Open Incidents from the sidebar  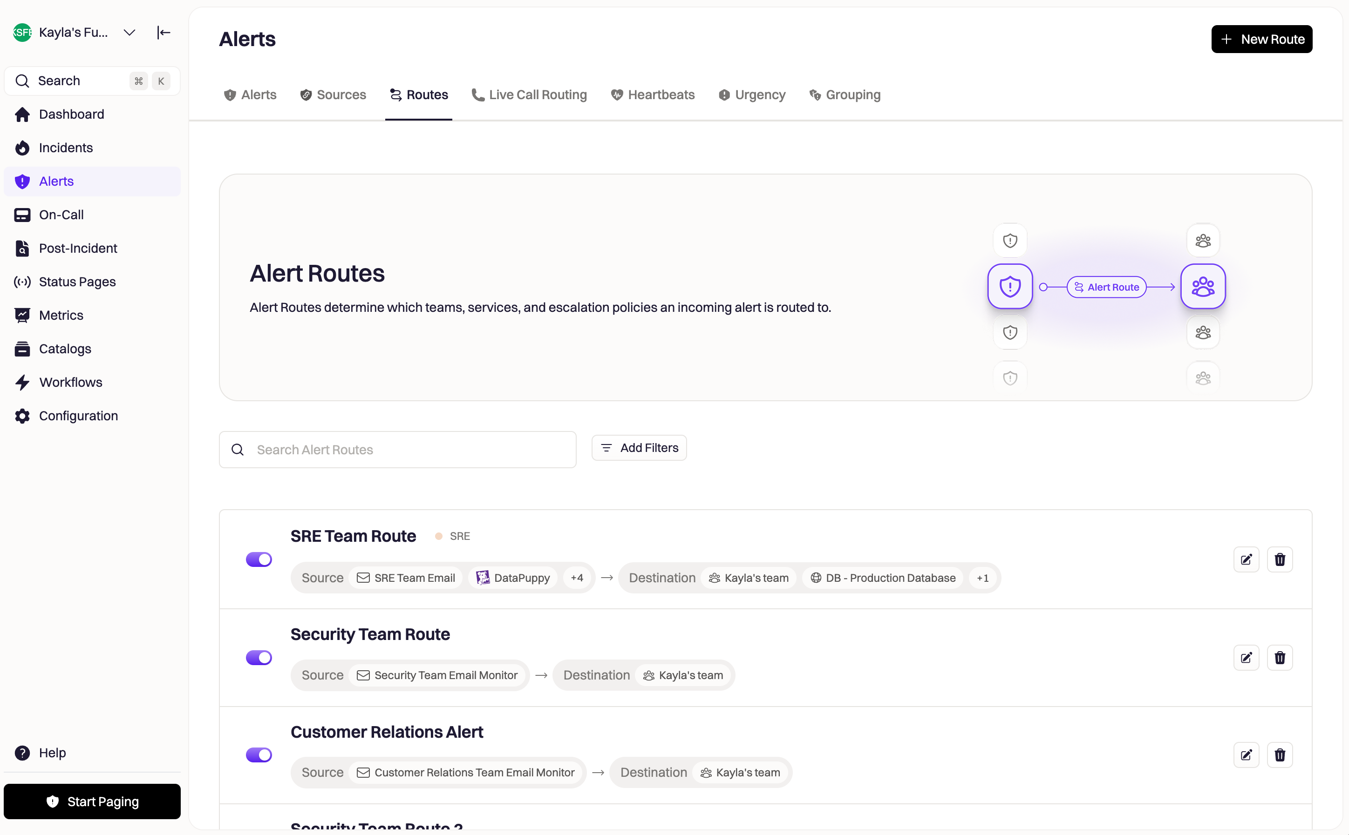tap(65, 148)
